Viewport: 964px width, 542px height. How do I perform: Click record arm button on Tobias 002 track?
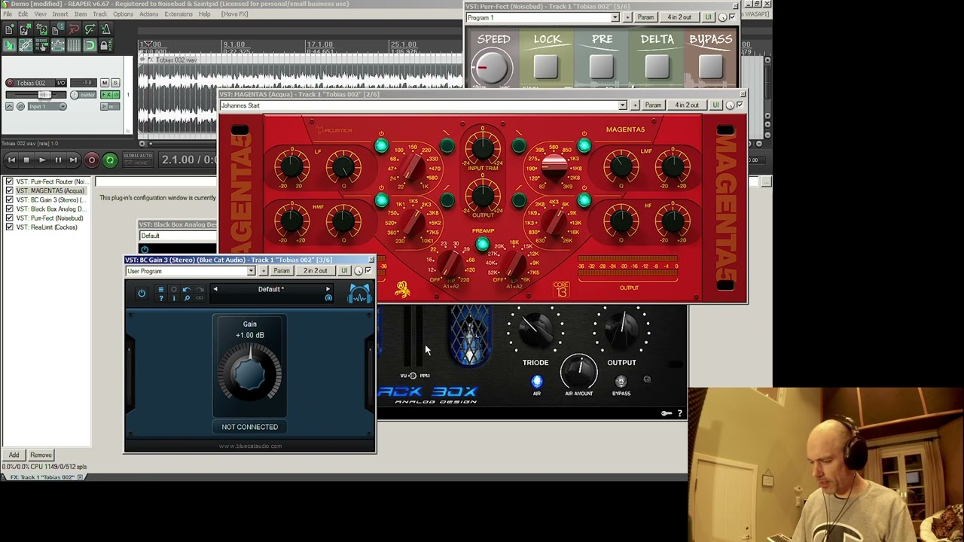pyautogui.click(x=10, y=83)
